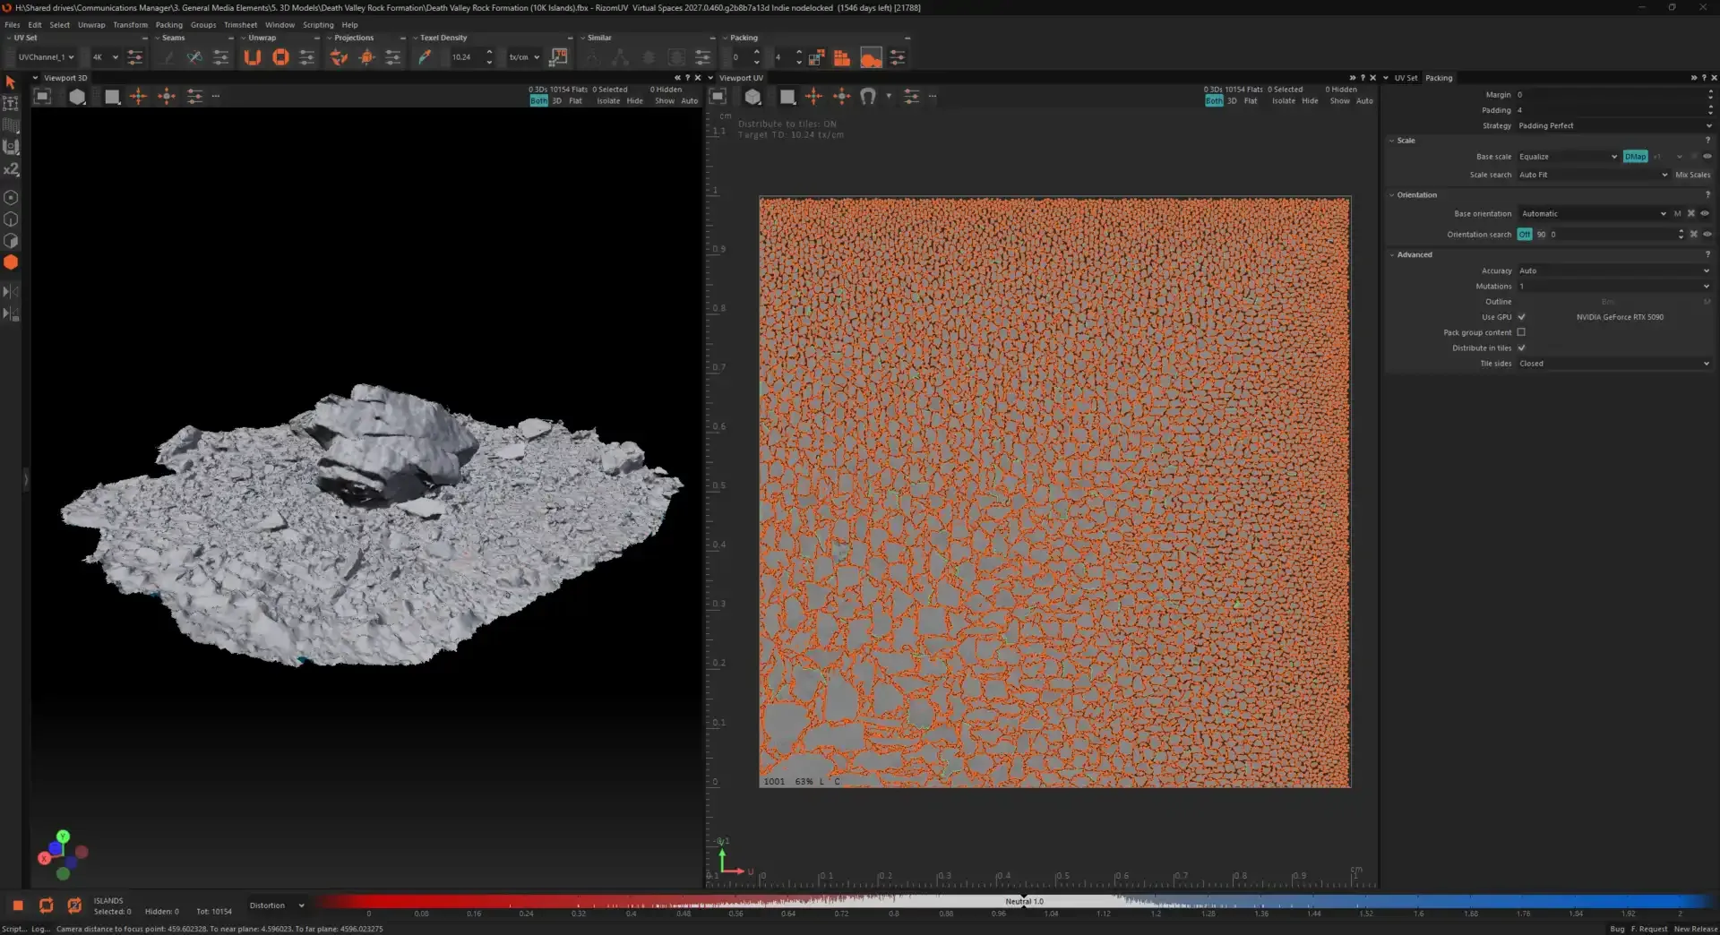Click the Optimize icon next to Unwrap
The height and width of the screenshot is (935, 1720).
(280, 57)
